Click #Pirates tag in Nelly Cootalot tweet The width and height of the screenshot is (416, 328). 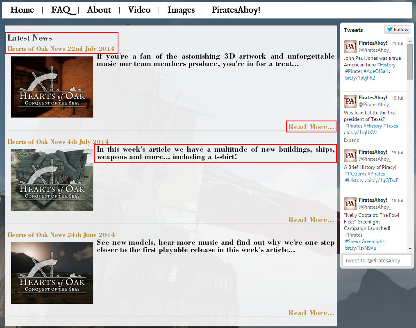(354, 235)
